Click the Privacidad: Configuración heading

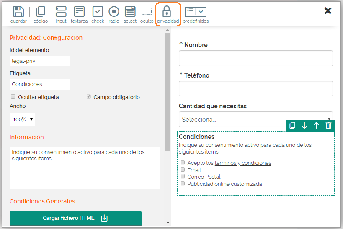46,38
